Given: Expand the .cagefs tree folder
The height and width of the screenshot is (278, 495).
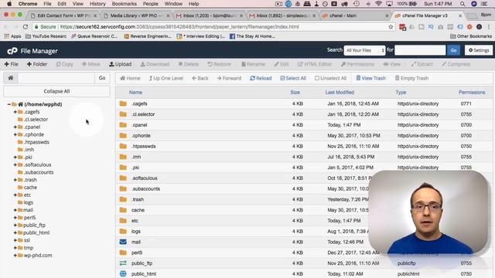Looking at the screenshot, I should point(15,111).
